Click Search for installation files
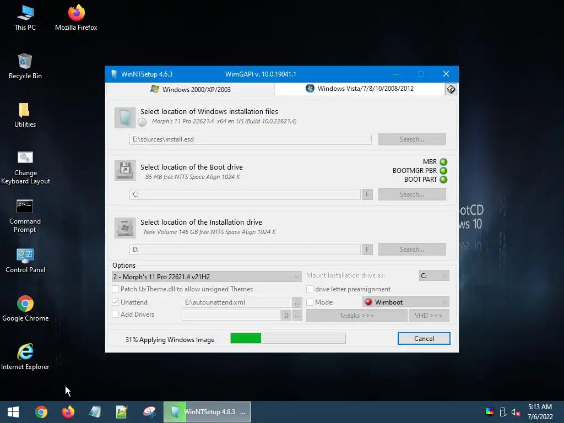 point(412,139)
